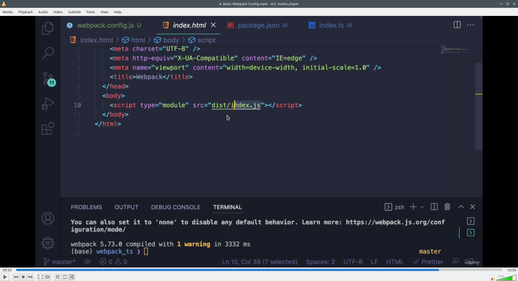The image size is (518, 281).
Task: Click the VLC seek bar progress
Action: pyautogui.click(x=259, y=270)
